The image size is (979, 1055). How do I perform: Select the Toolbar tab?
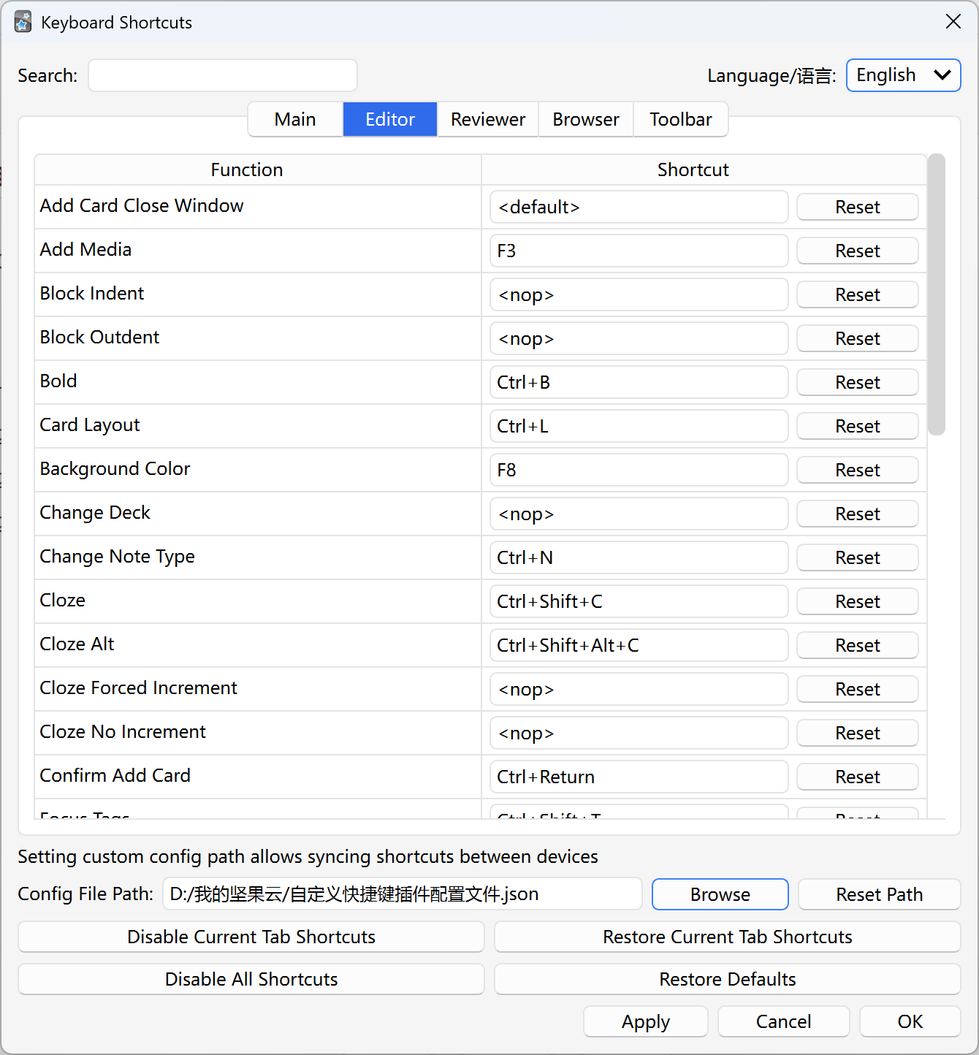pyautogui.click(x=680, y=119)
